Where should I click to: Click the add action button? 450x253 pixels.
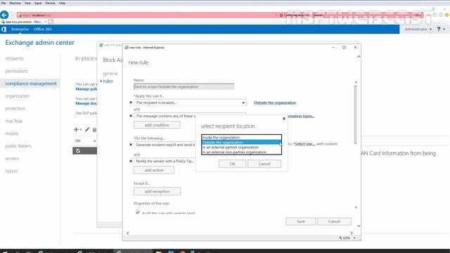[154, 170]
